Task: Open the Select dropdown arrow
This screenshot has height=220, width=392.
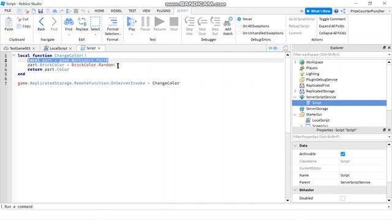Action: coord(95,35)
